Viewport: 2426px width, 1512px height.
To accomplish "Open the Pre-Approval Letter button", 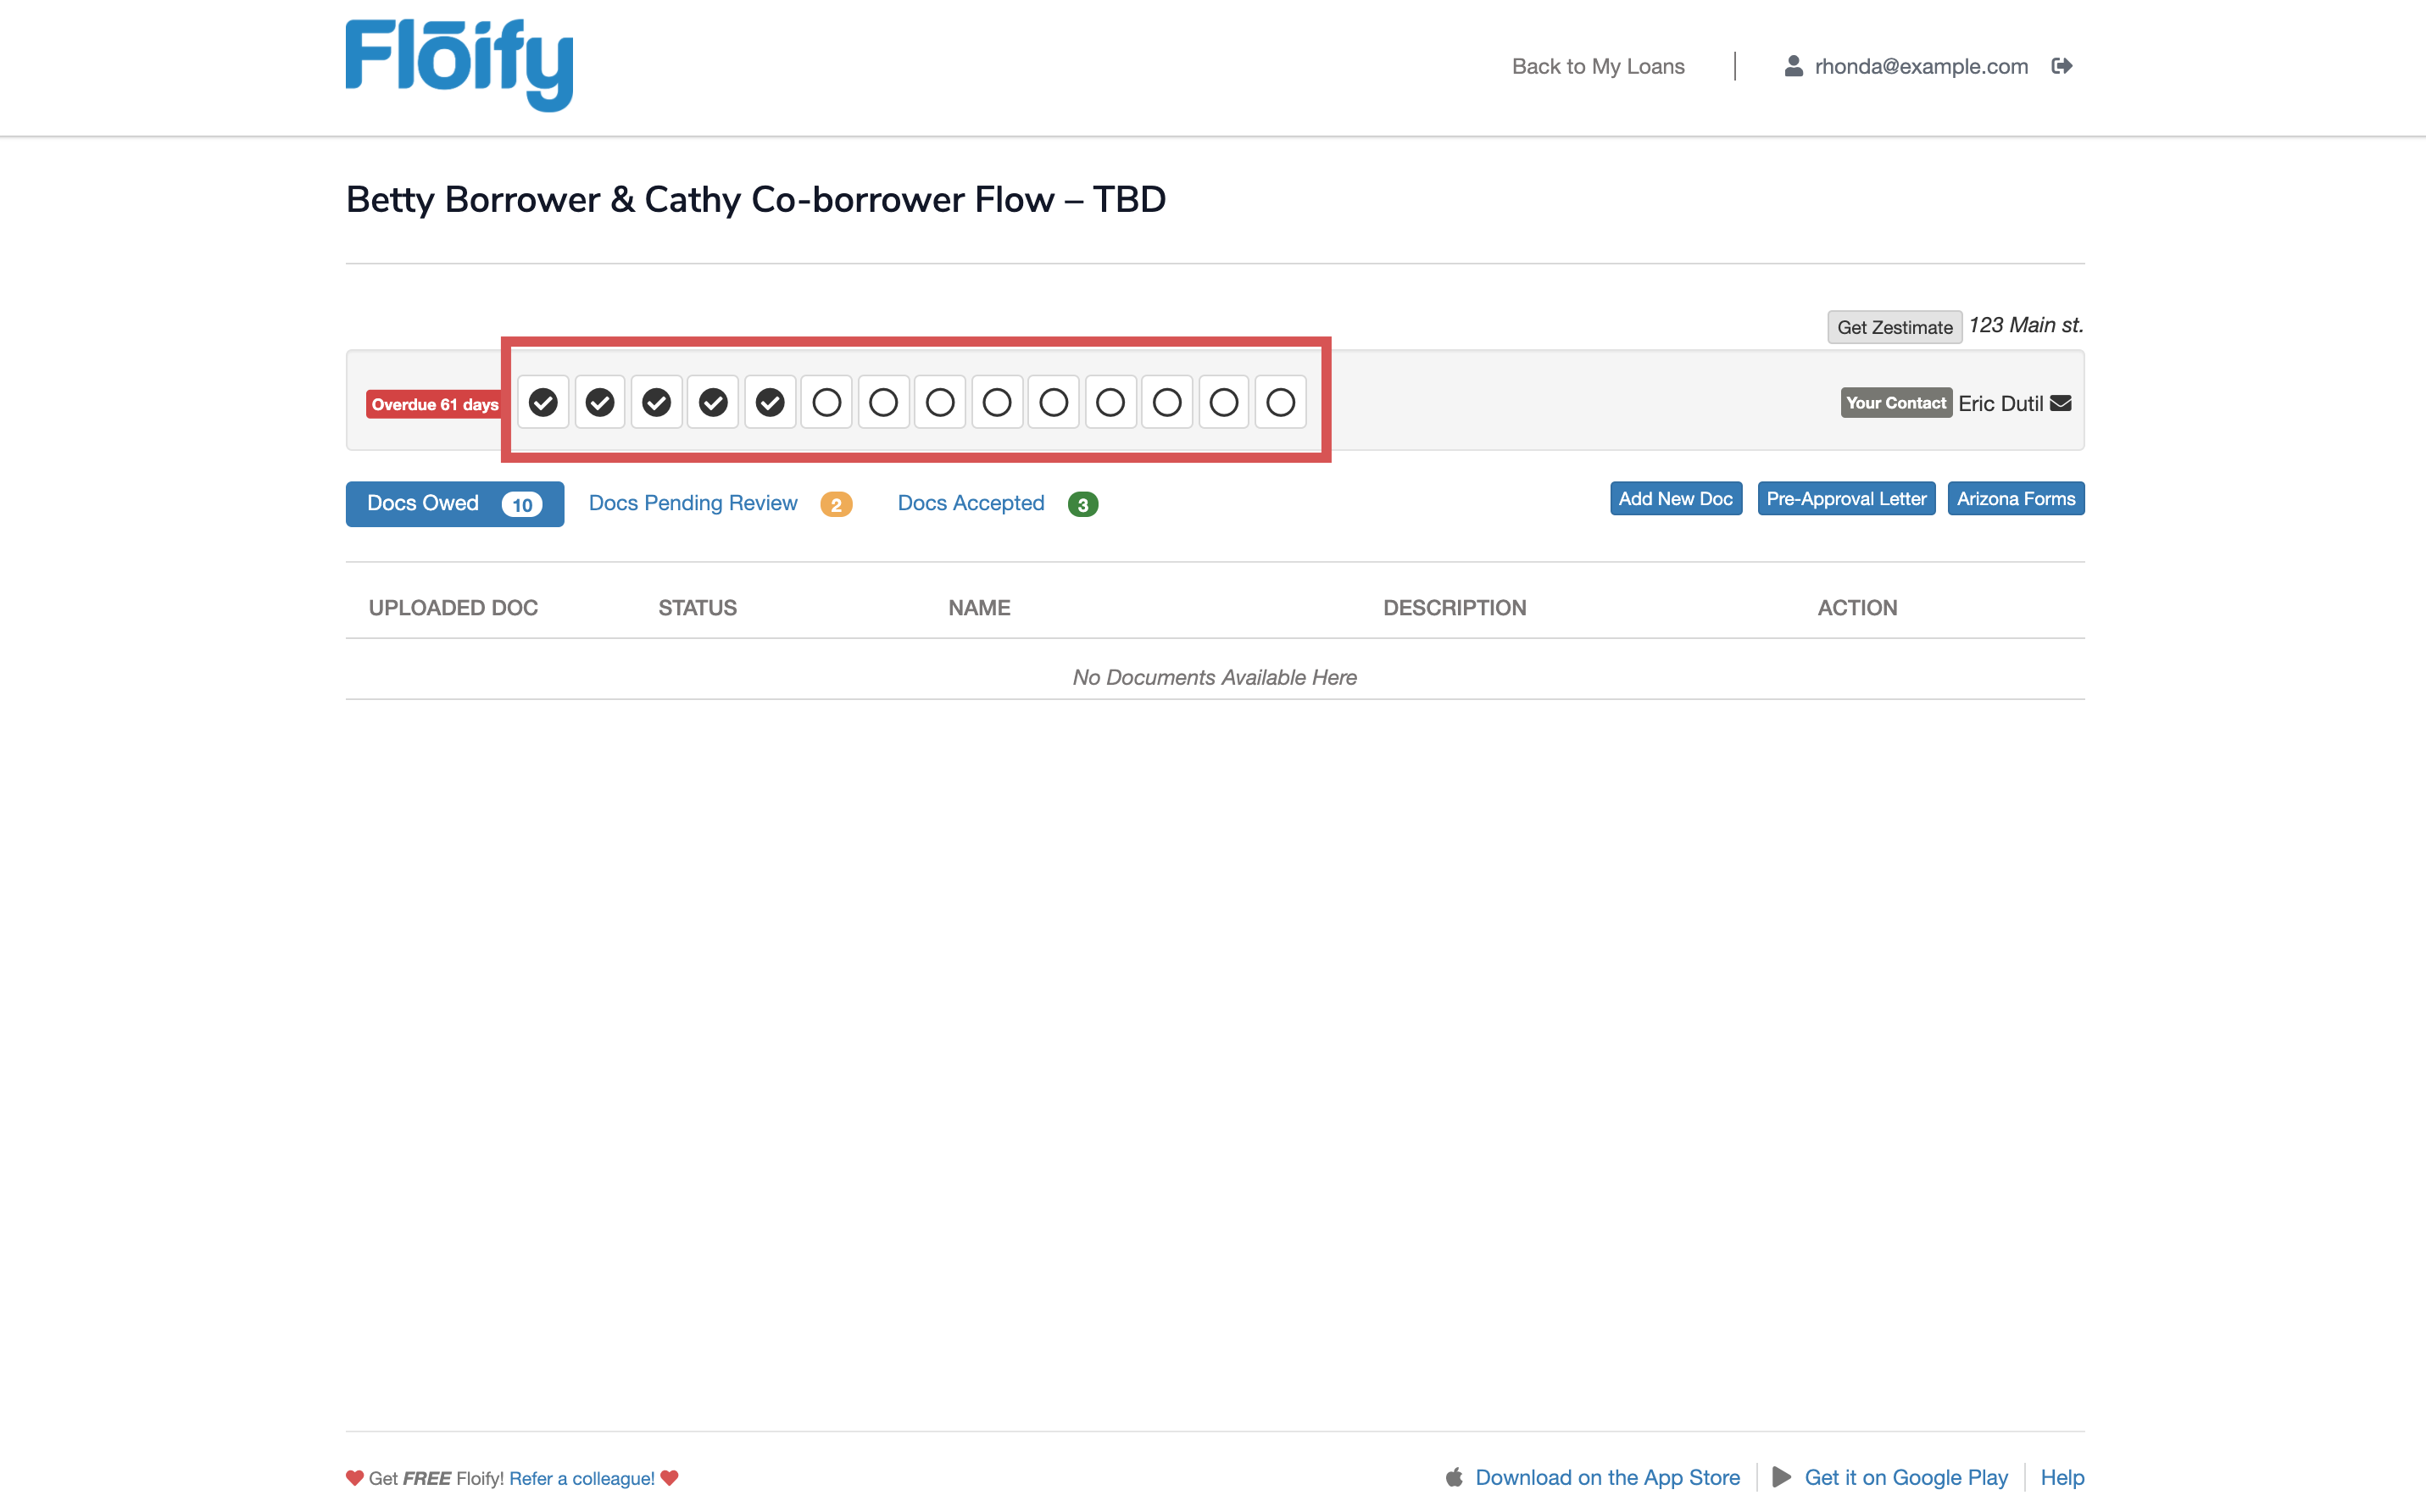I will (x=1845, y=498).
